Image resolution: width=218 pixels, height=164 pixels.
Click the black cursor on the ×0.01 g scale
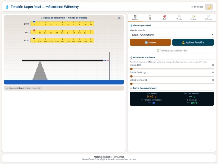point(34,38)
